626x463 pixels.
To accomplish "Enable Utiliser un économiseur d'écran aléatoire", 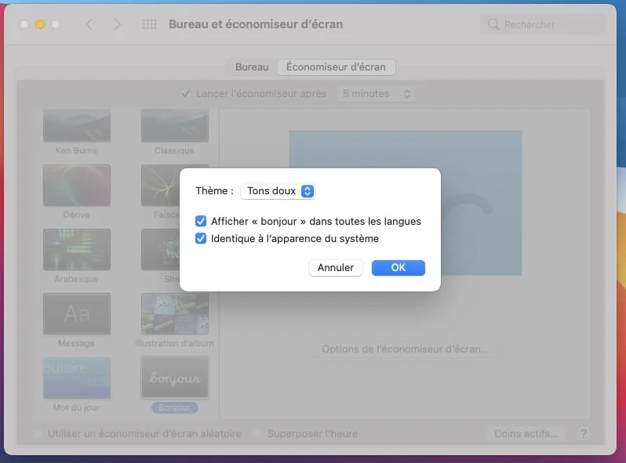I will [x=38, y=433].
